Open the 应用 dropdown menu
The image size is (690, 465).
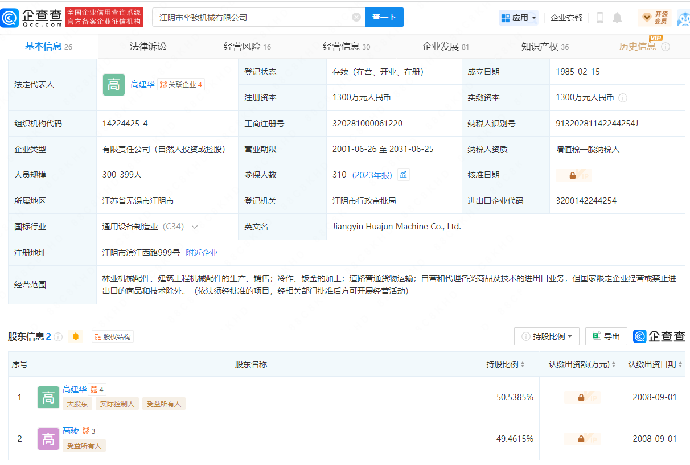pos(519,18)
